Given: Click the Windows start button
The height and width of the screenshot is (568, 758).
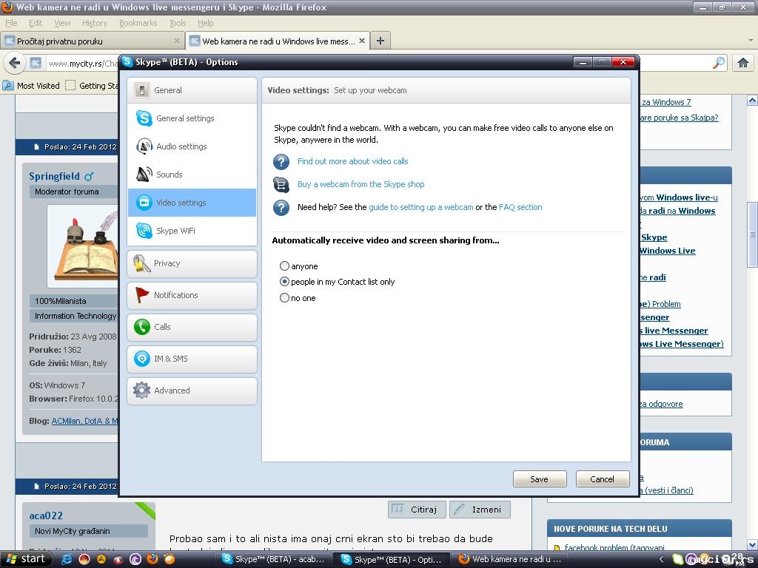Looking at the screenshot, I should [x=25, y=559].
